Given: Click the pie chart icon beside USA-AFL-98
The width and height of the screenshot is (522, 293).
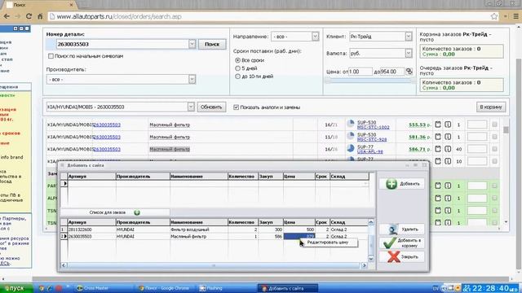Looking at the screenshot, I should (351, 148).
